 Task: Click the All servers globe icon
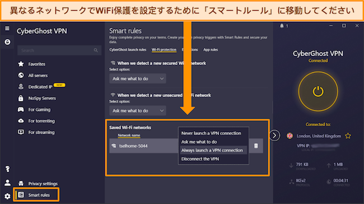[21, 75]
